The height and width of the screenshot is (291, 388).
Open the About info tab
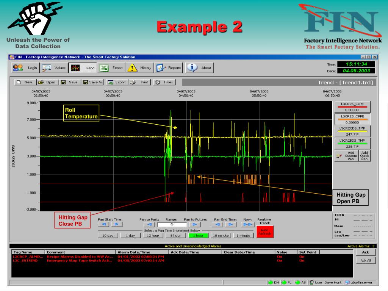(199, 67)
